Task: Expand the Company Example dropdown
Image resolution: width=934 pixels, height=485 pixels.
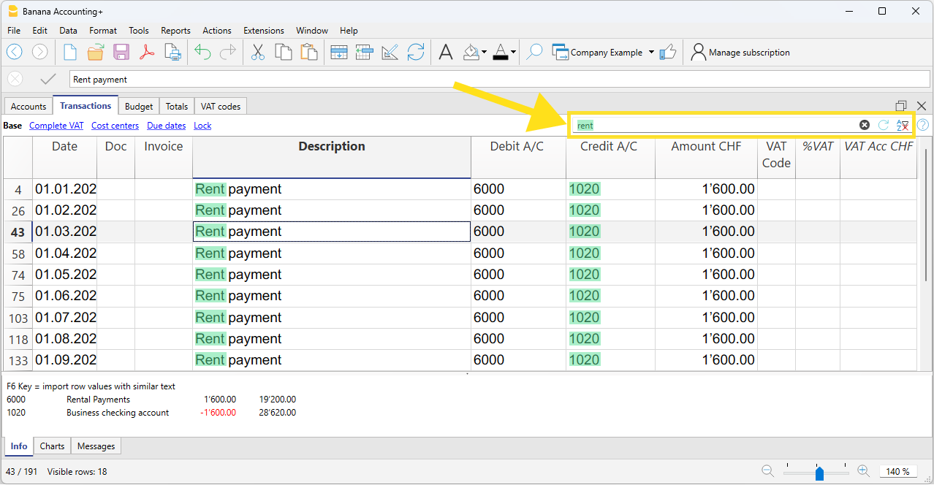Action: point(651,53)
